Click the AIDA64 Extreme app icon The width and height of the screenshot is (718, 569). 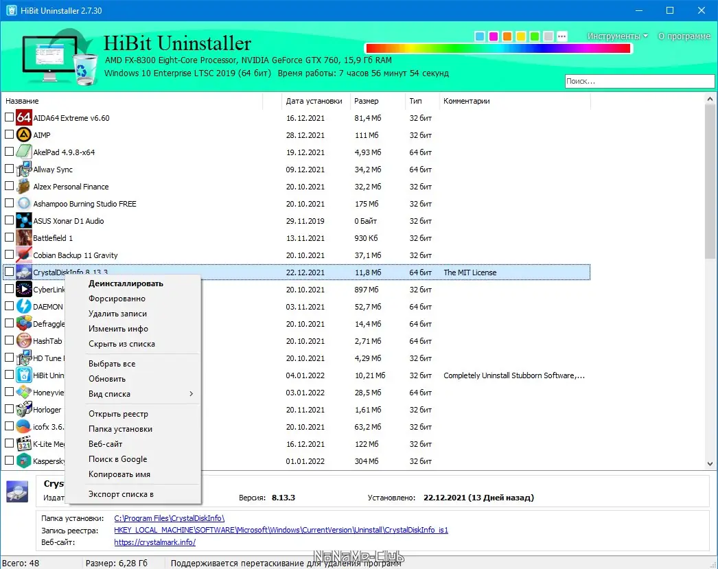[24, 117]
